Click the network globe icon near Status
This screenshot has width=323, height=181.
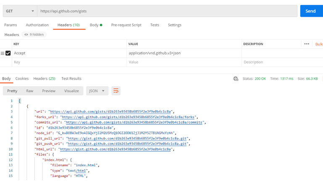pos(236,79)
